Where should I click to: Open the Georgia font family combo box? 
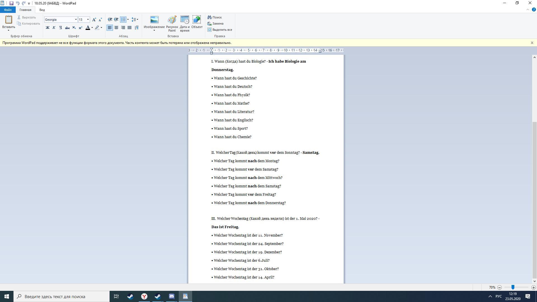coord(61,20)
